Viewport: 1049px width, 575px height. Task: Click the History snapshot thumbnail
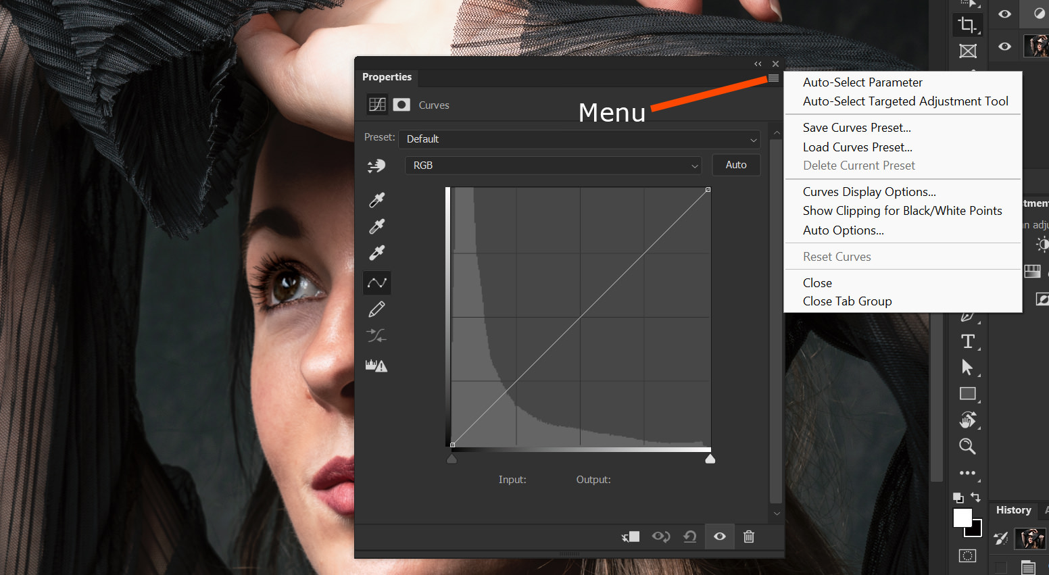[1029, 539]
